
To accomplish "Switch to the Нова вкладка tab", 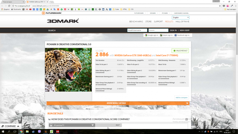I will pyautogui.click(x=12, y=2).
